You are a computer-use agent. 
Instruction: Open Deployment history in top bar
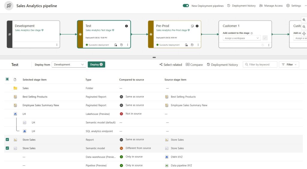coord(241,6)
